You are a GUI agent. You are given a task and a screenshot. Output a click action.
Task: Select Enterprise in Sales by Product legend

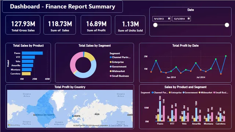pyautogui.click(x=175, y=93)
